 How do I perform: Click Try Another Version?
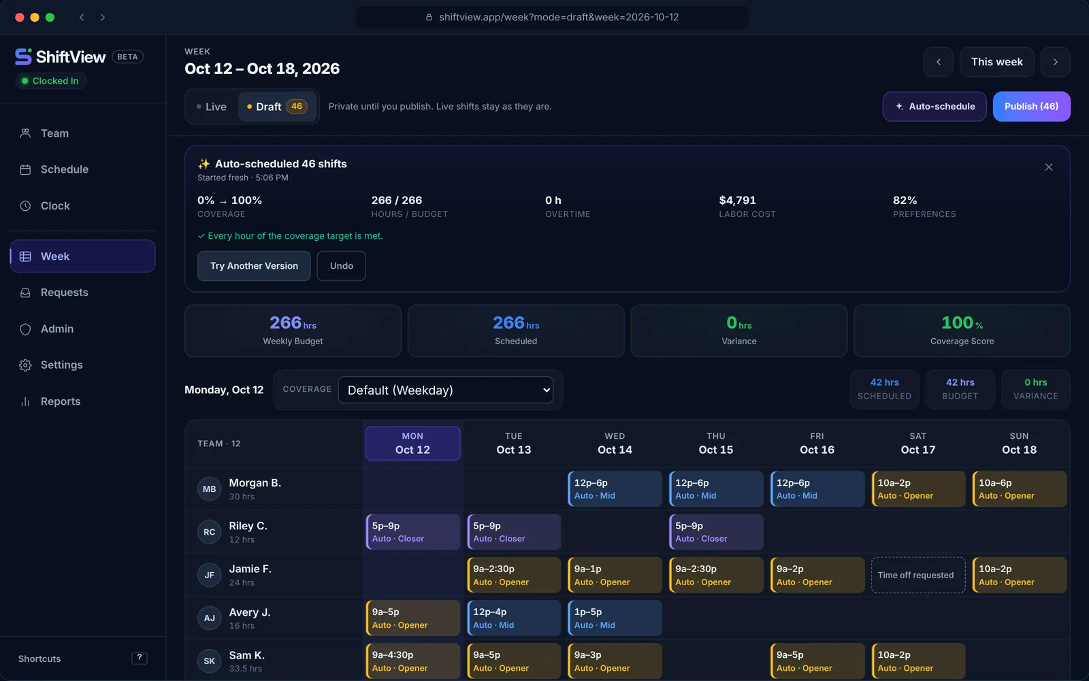point(254,266)
